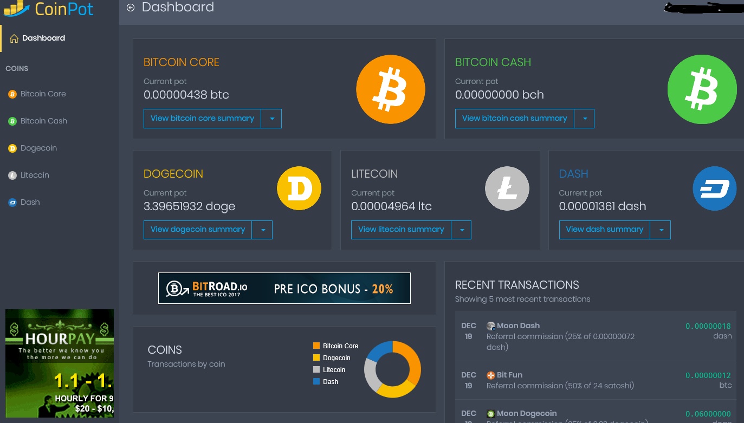Screen dimensions: 744x423
Task: Click the Dash sidebar icon
Action: pyautogui.click(x=12, y=203)
